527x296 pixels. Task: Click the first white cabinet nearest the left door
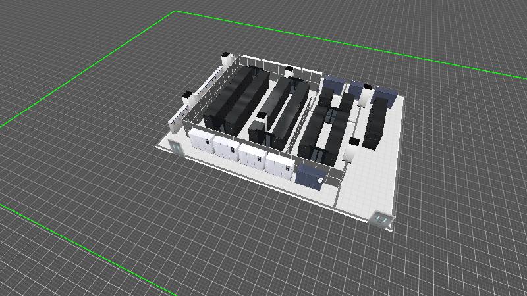[202, 141]
